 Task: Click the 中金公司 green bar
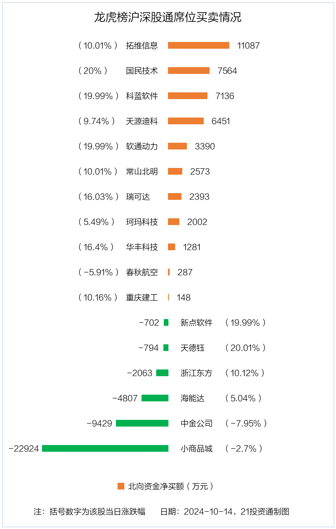pyautogui.click(x=142, y=423)
